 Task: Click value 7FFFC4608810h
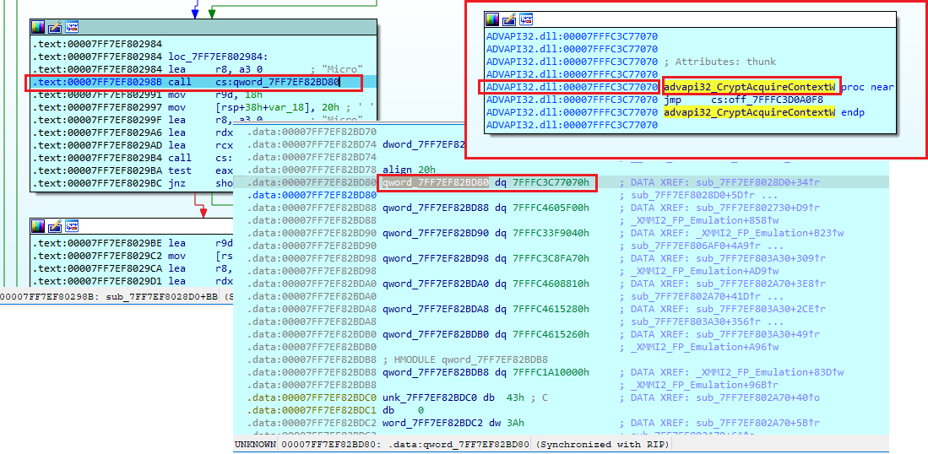coord(551,284)
